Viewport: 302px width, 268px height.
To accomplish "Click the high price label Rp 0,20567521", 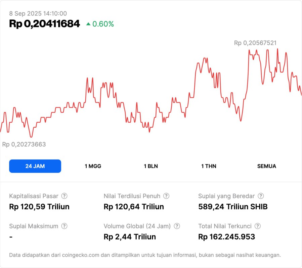I will pyautogui.click(x=255, y=43).
